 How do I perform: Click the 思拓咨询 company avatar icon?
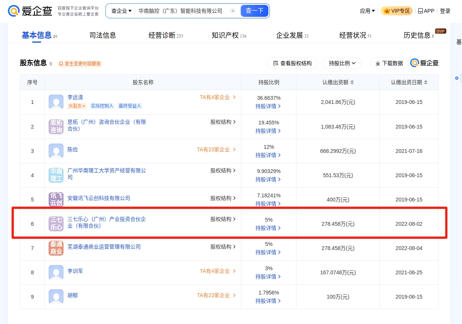click(56, 127)
